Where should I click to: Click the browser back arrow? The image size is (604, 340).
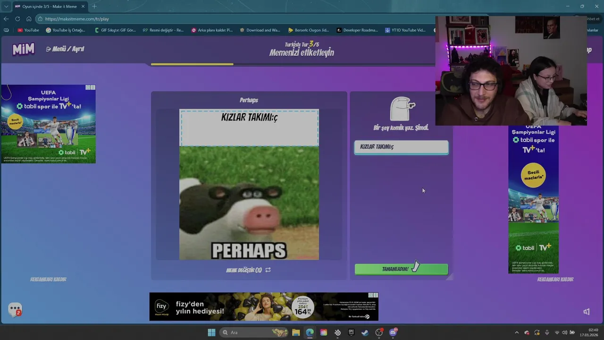tap(6, 19)
